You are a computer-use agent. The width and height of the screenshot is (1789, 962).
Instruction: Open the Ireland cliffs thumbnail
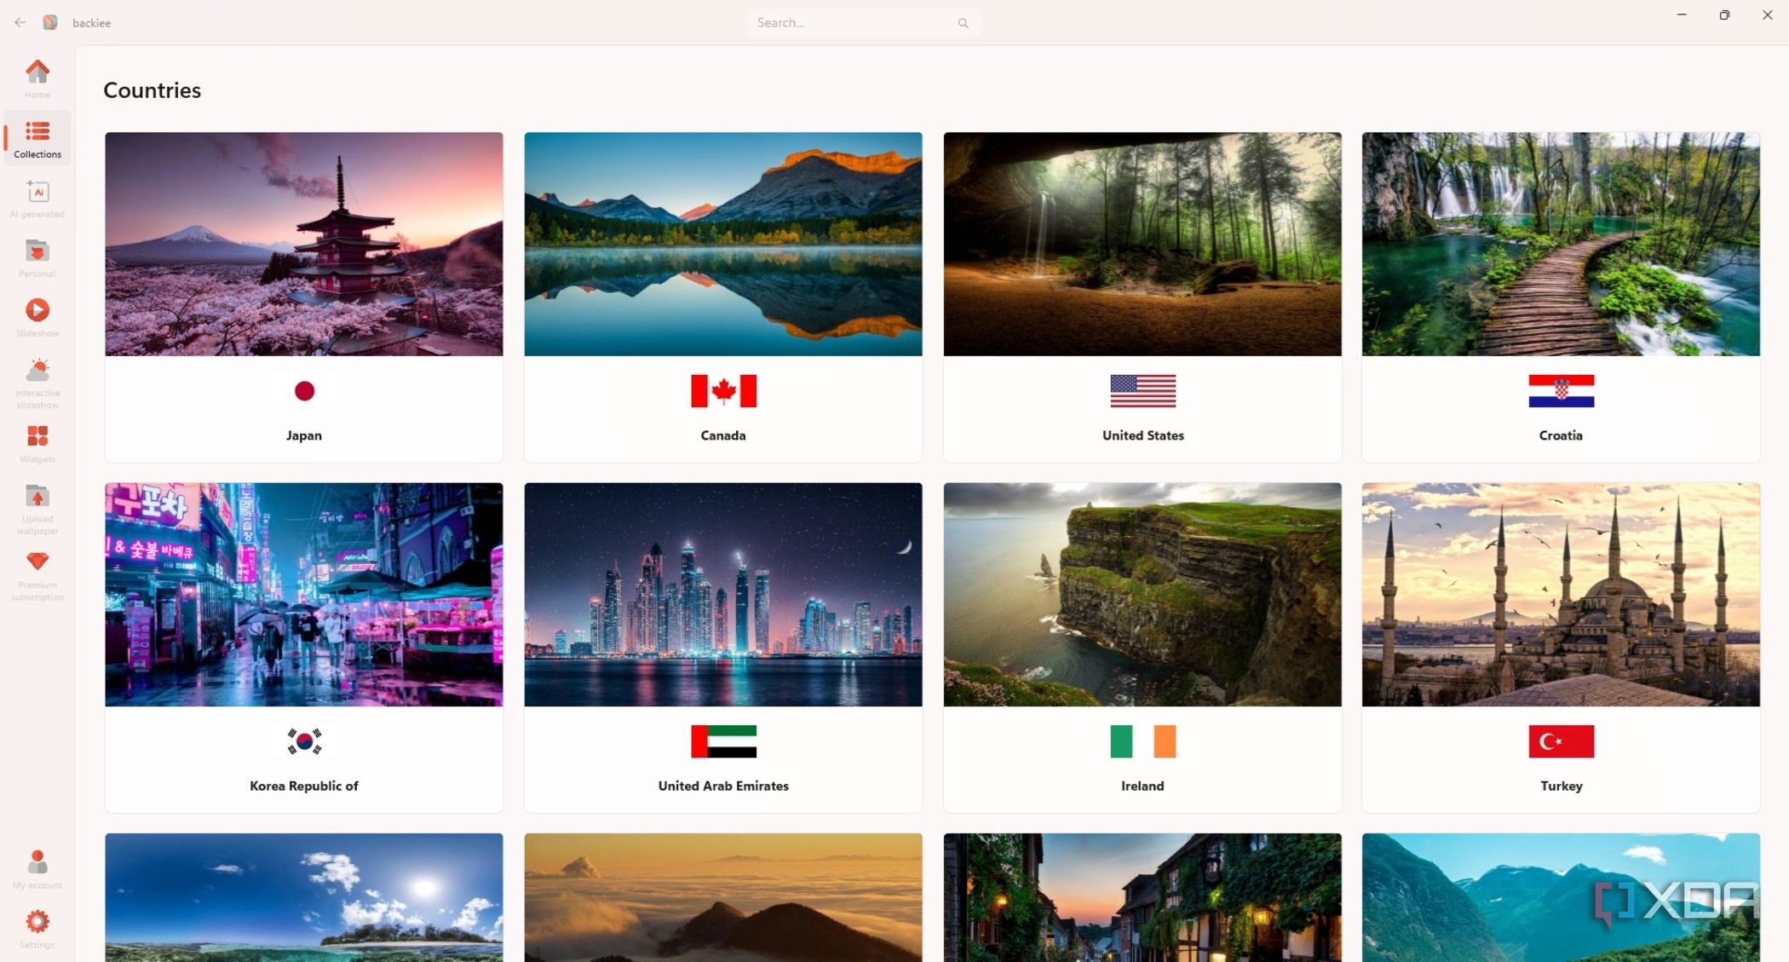click(1142, 595)
